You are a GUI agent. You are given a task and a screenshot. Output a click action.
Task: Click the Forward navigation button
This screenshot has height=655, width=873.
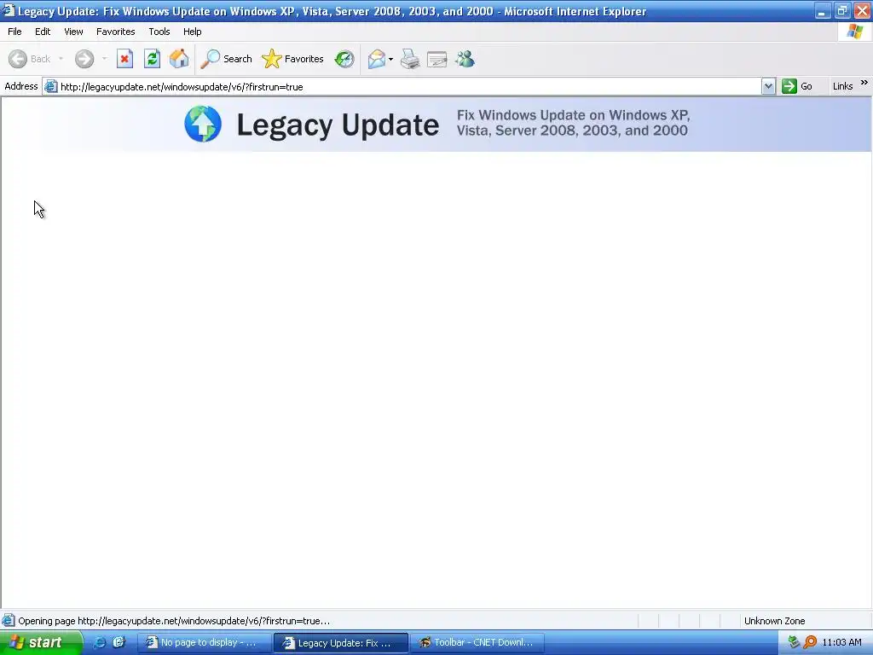pos(84,59)
